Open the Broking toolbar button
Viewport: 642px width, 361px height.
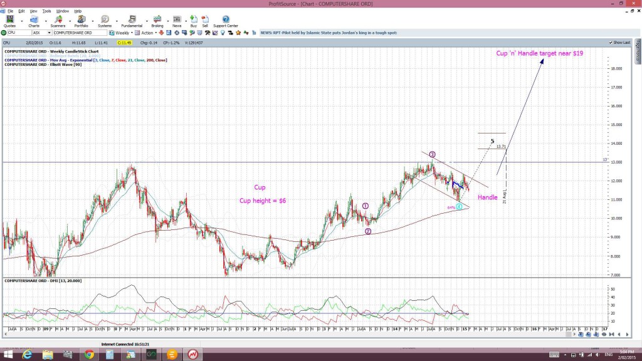click(x=157, y=21)
